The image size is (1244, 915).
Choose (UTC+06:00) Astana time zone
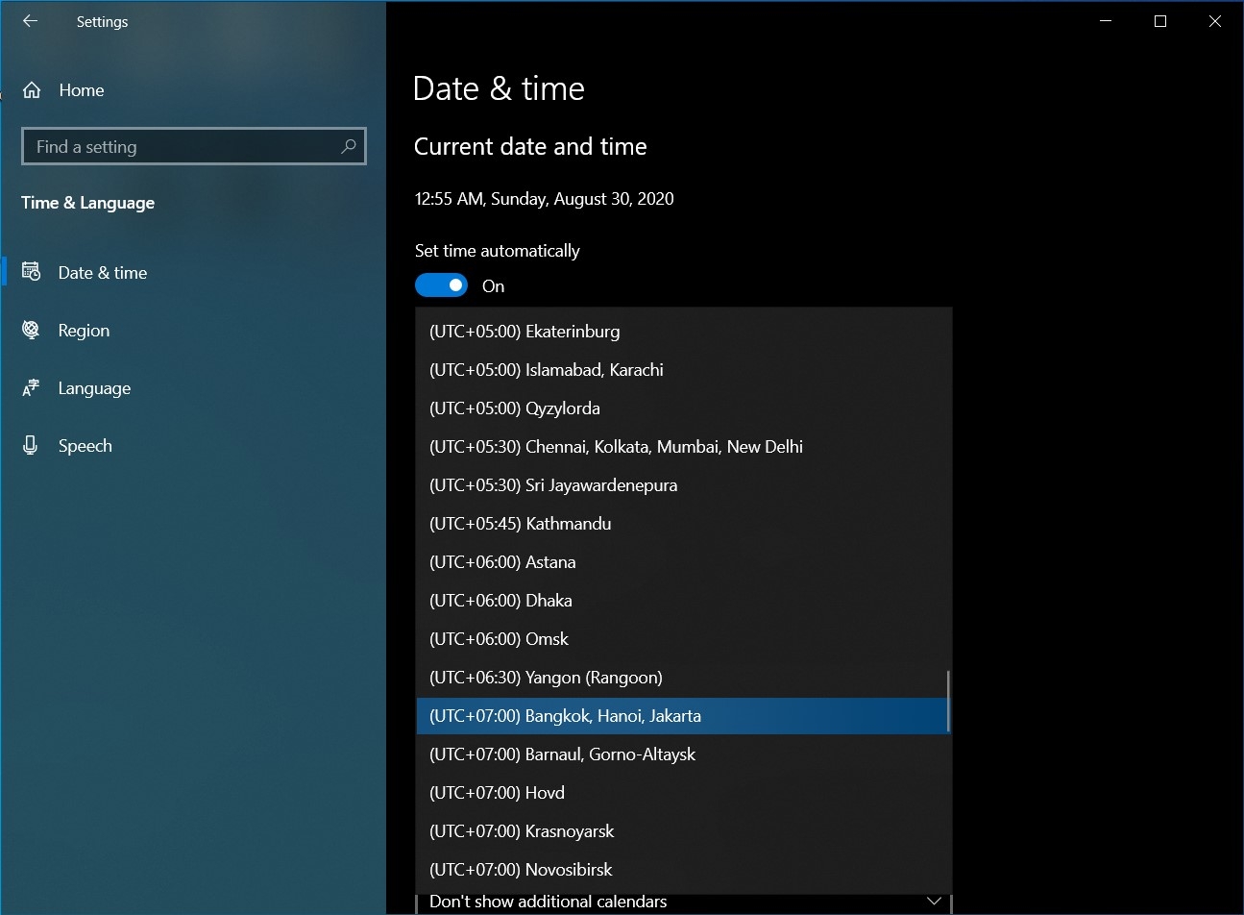683,562
